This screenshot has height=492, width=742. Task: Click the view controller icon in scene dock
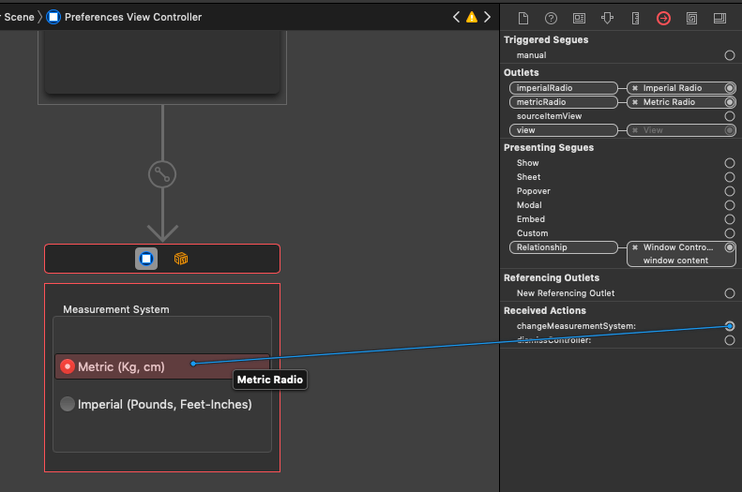point(146,259)
